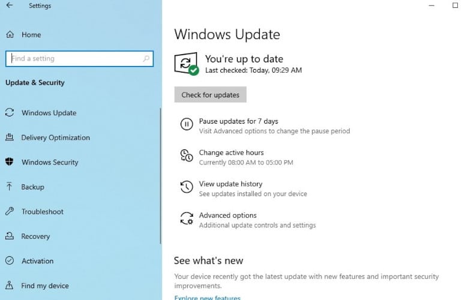Select Windows Update in the sidebar

coord(49,113)
